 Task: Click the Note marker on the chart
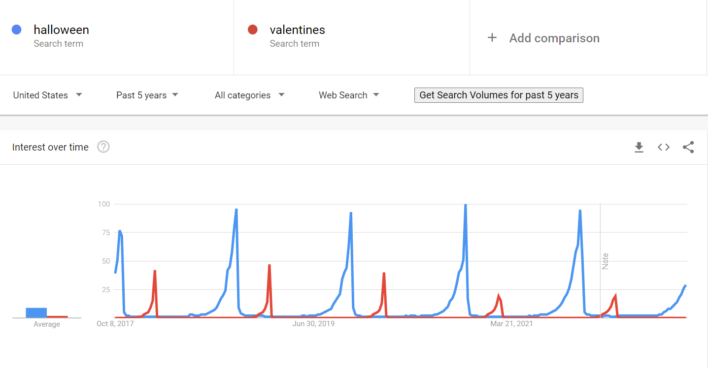pyautogui.click(x=606, y=261)
